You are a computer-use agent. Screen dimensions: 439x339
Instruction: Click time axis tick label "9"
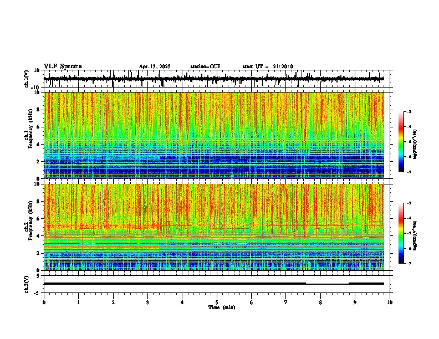(355, 302)
